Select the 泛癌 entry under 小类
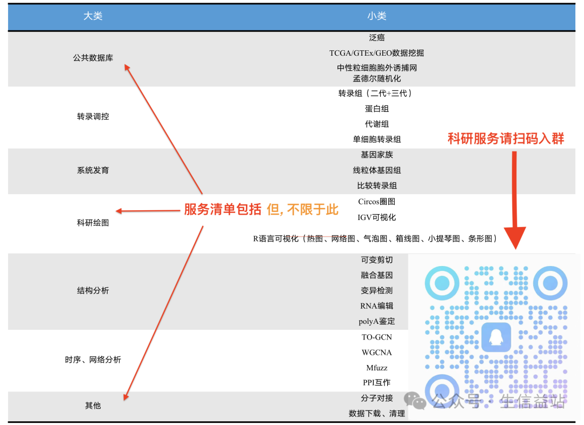 click(x=377, y=37)
